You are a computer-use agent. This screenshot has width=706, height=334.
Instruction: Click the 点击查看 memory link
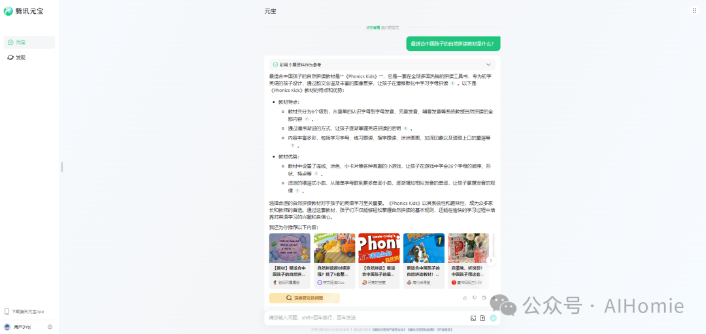coord(373,27)
